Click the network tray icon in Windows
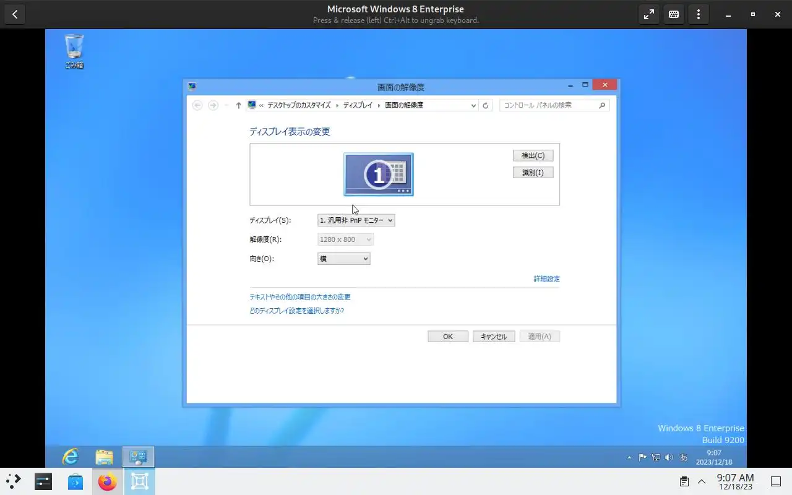Screen dimensions: 792x495 [656, 458]
